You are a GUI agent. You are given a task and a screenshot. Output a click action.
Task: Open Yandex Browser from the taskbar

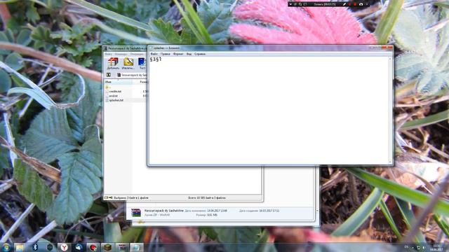[x=64, y=247]
